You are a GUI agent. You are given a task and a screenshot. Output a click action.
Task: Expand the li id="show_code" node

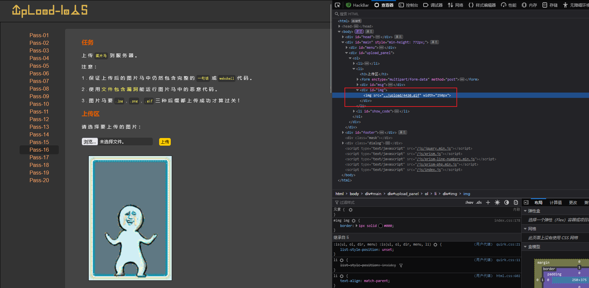tap(354, 111)
